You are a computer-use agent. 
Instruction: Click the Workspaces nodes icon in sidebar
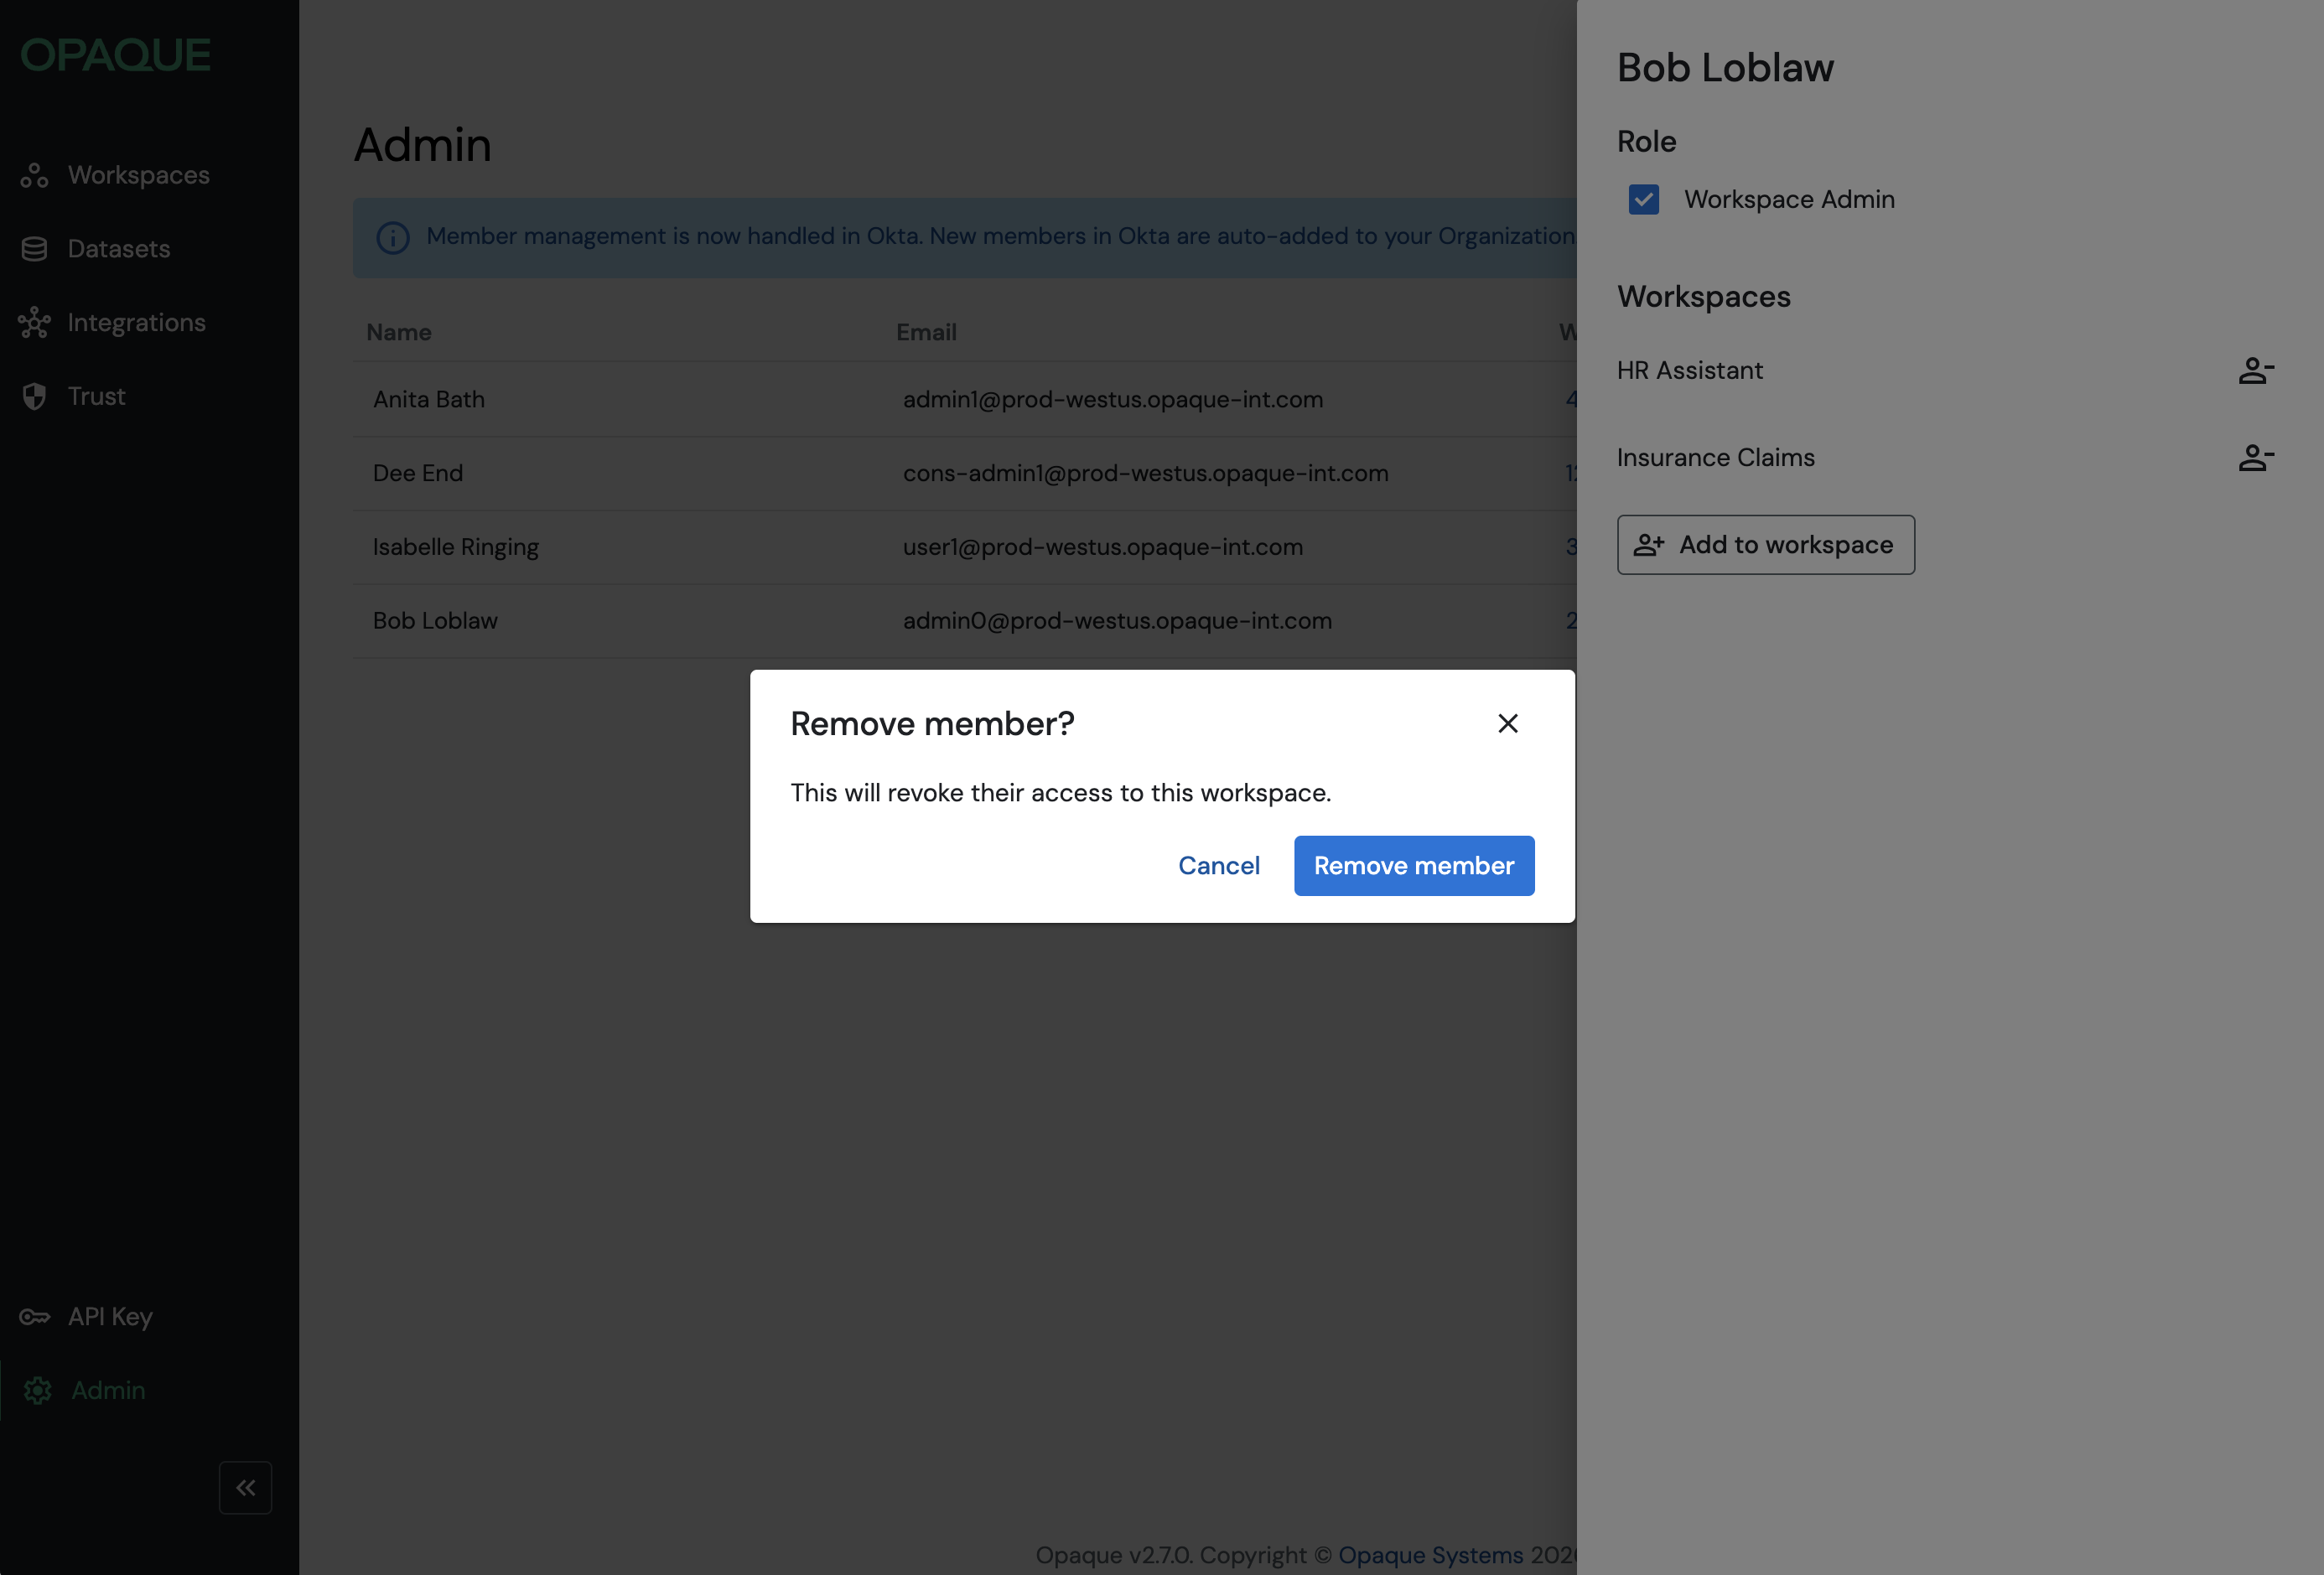coord(34,175)
